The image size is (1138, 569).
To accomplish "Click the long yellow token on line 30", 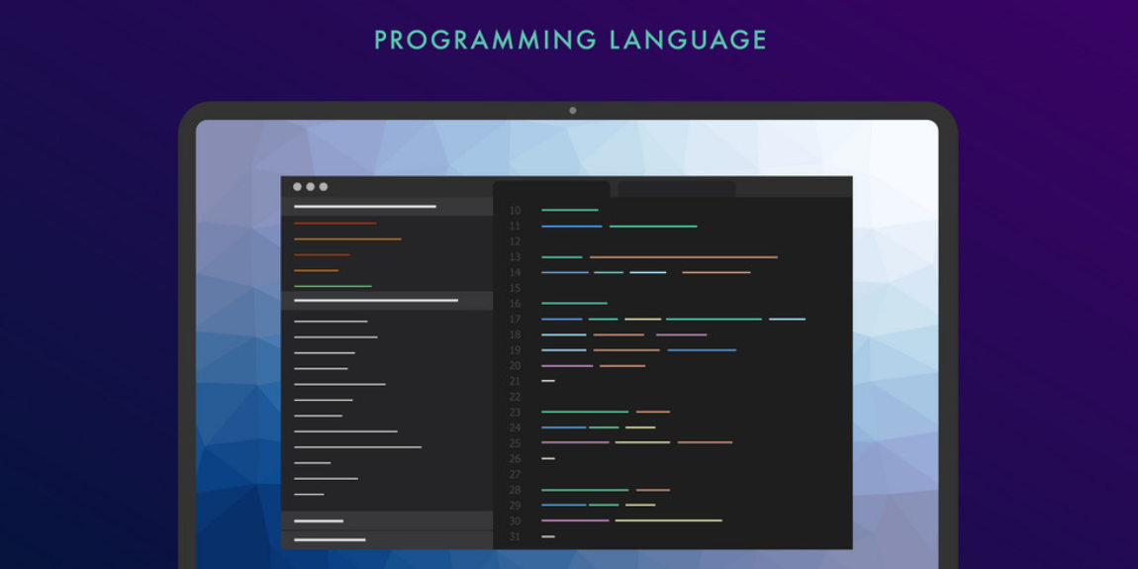I will 668,521.
